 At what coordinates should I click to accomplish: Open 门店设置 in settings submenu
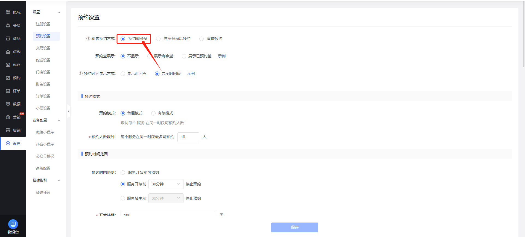tap(43, 72)
